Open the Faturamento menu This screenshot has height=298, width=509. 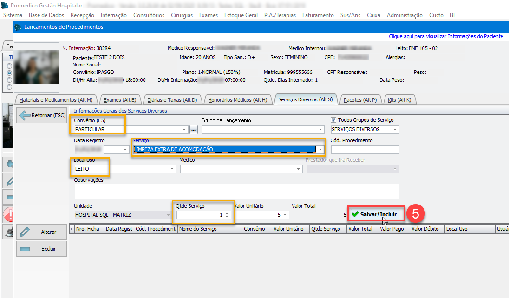[x=318, y=15]
